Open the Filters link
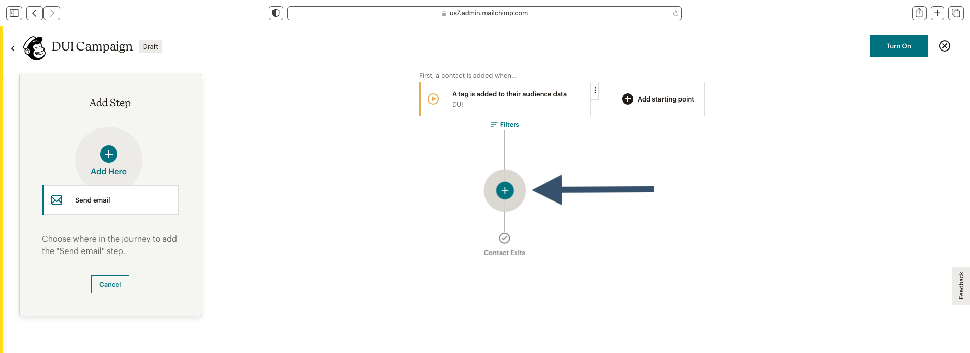970x353 pixels. 505,124
